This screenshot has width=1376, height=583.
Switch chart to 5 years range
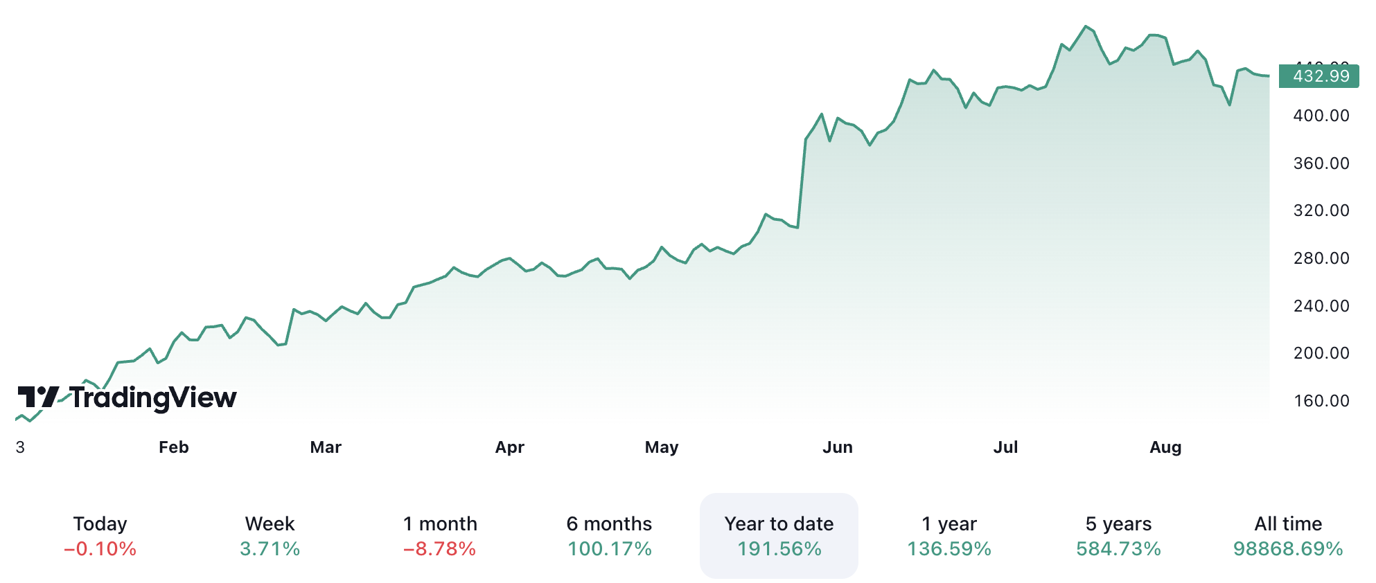pos(1118,536)
